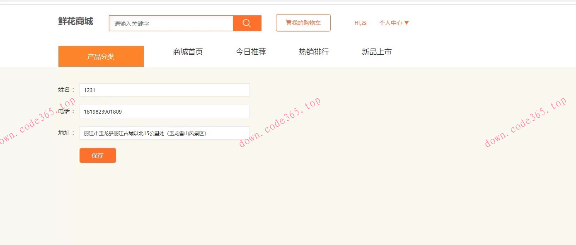
Task: Click the 姓名 name field containing 1231
Action: point(164,90)
